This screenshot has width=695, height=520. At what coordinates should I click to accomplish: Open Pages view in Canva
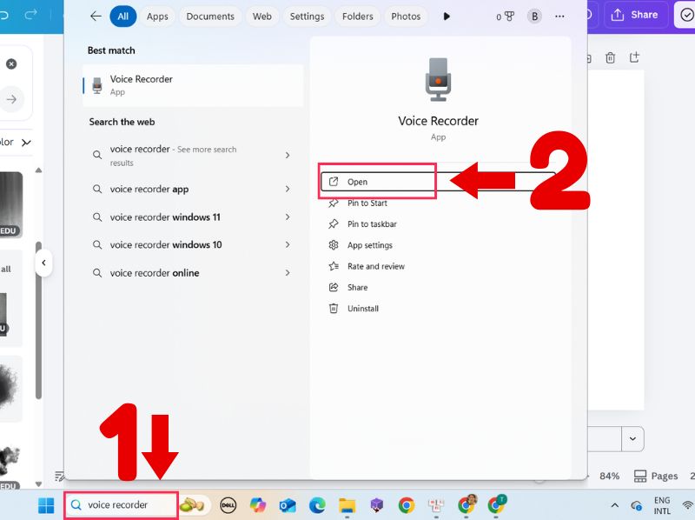point(656,476)
